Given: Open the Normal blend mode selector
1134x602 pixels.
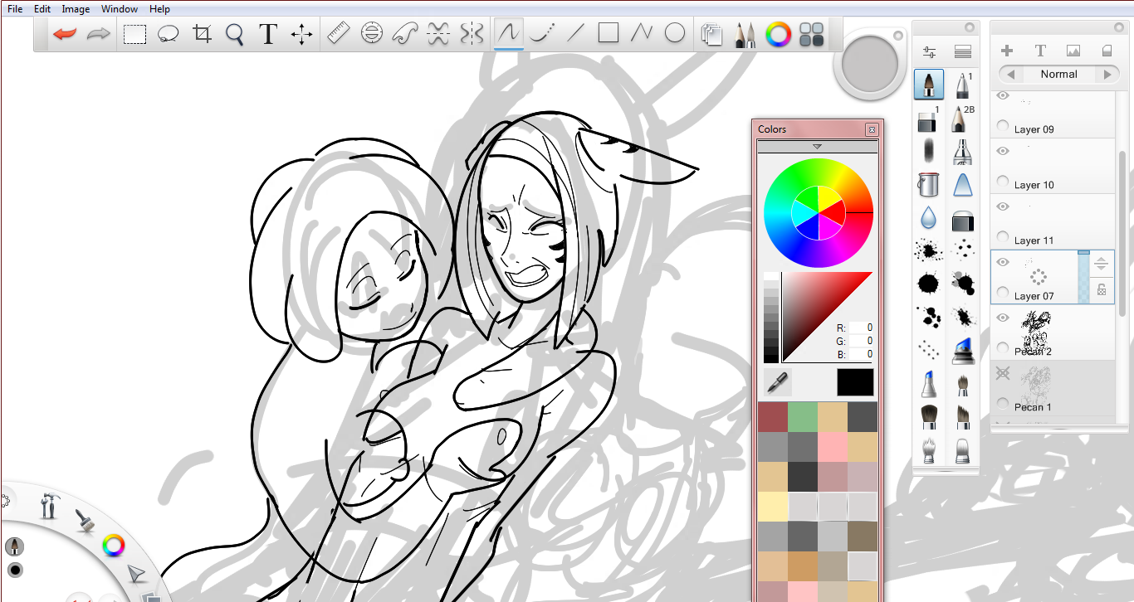Looking at the screenshot, I should (x=1058, y=74).
